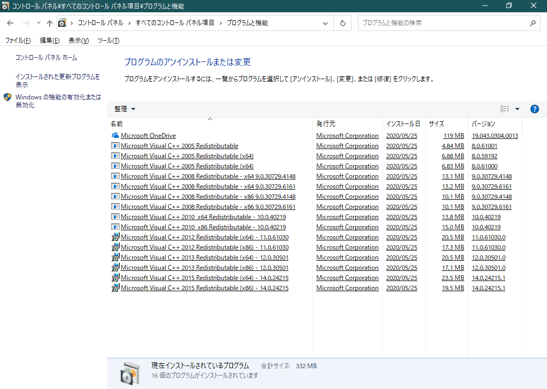Click the 15.0 MB size cell
This screenshot has width=547, height=389.
tap(453, 227)
